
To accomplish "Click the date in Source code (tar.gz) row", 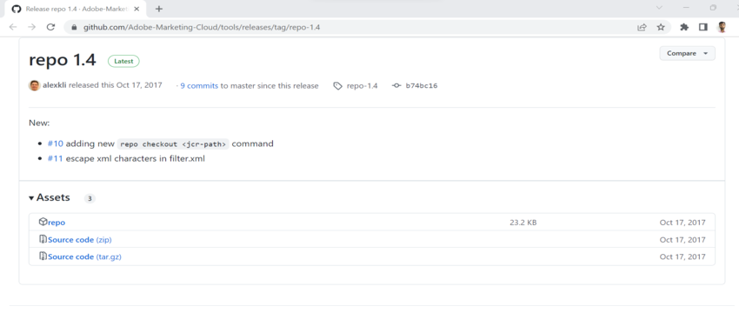I will 682,256.
